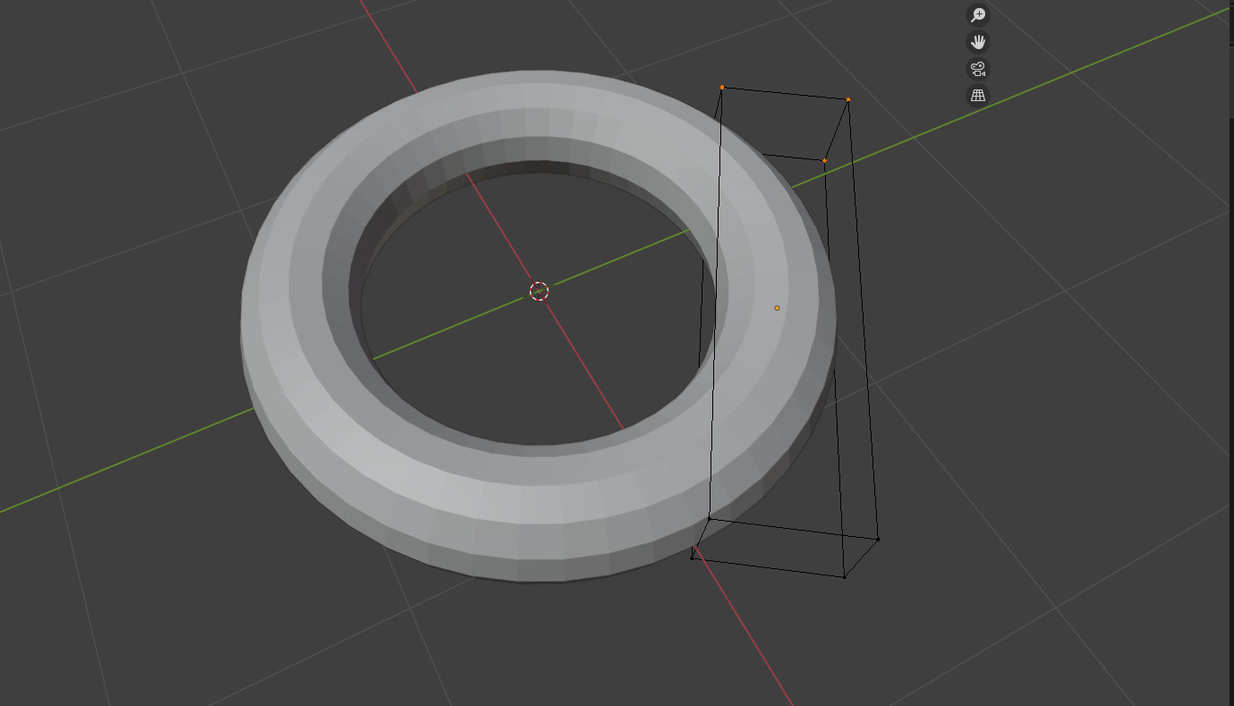The image size is (1234, 706).
Task: Select the top-right orange vertex of the wireframe box
Action: click(x=847, y=99)
